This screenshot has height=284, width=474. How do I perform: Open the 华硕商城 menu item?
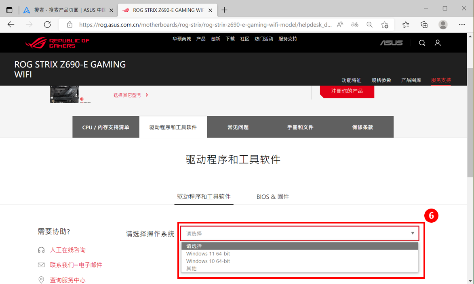coord(182,39)
